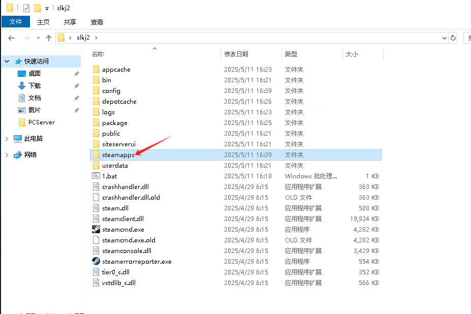Open PCServer folder in sidebar

(42, 122)
